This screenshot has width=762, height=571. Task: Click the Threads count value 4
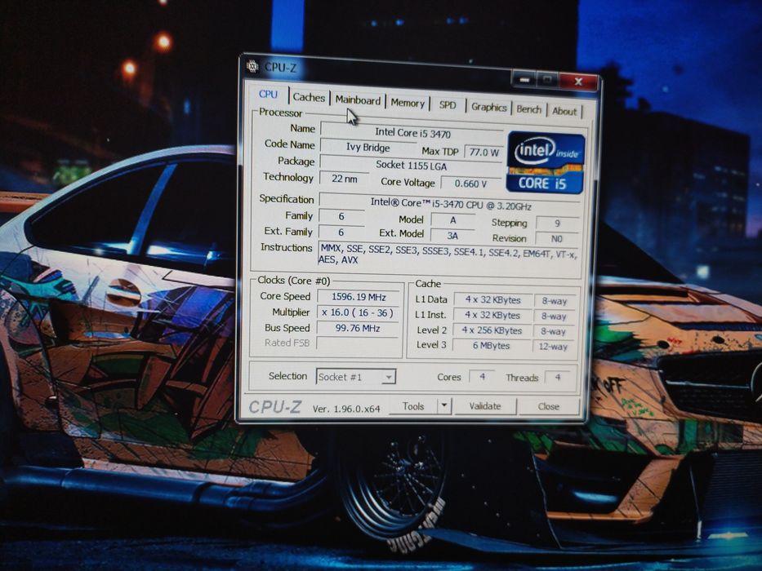(x=558, y=377)
